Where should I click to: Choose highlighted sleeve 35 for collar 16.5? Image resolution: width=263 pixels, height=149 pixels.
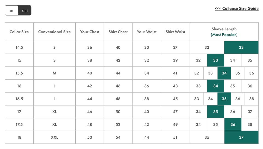pyautogui.click(x=224, y=99)
